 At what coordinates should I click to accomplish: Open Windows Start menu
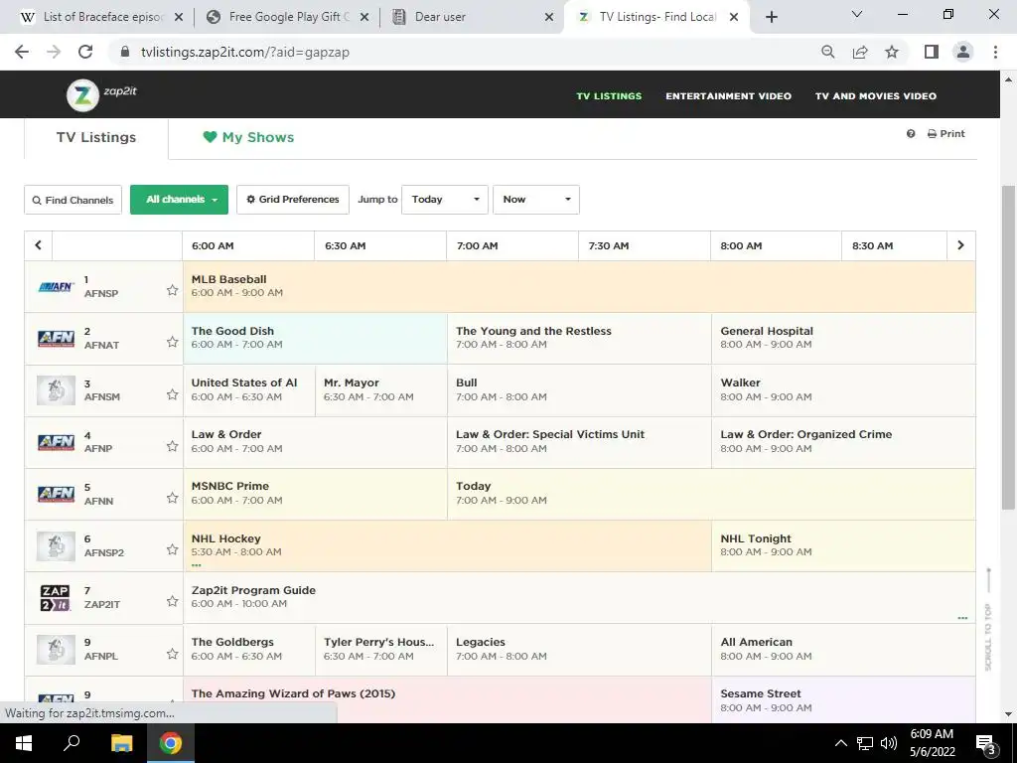(24, 743)
